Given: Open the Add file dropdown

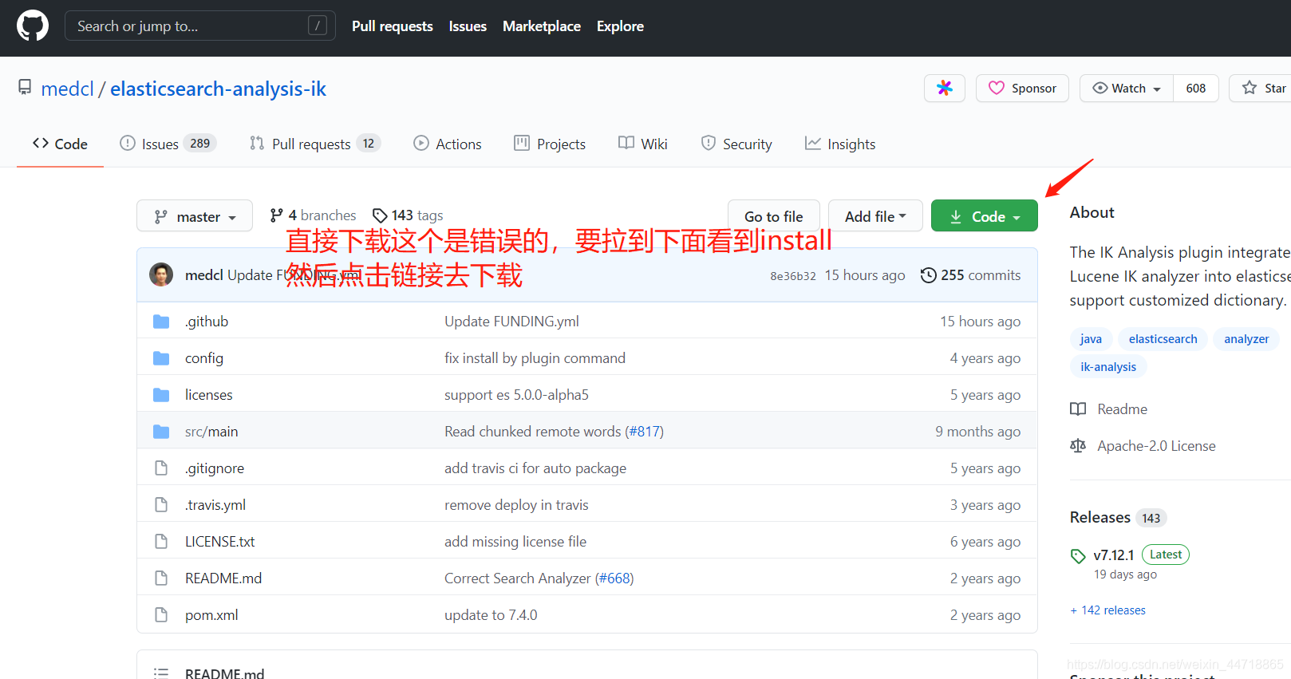Looking at the screenshot, I should pyautogui.click(x=875, y=216).
